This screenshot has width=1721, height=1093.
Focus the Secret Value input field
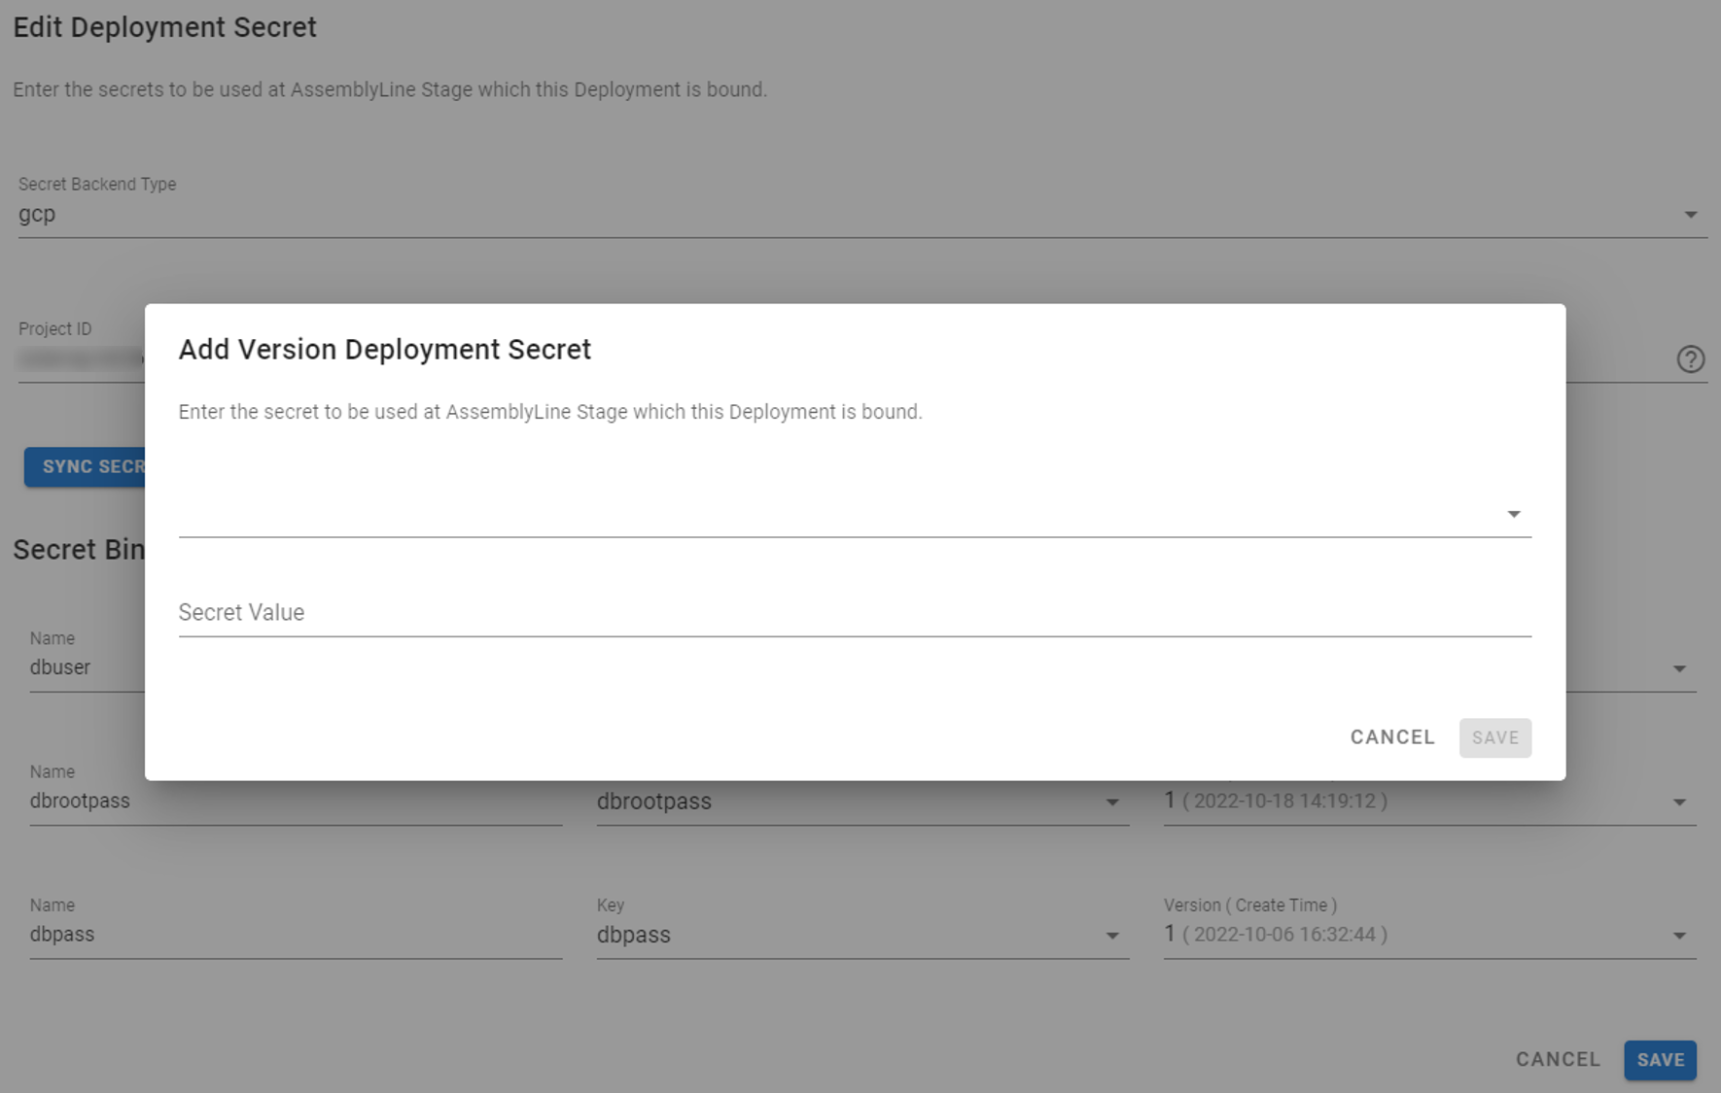[x=854, y=613]
